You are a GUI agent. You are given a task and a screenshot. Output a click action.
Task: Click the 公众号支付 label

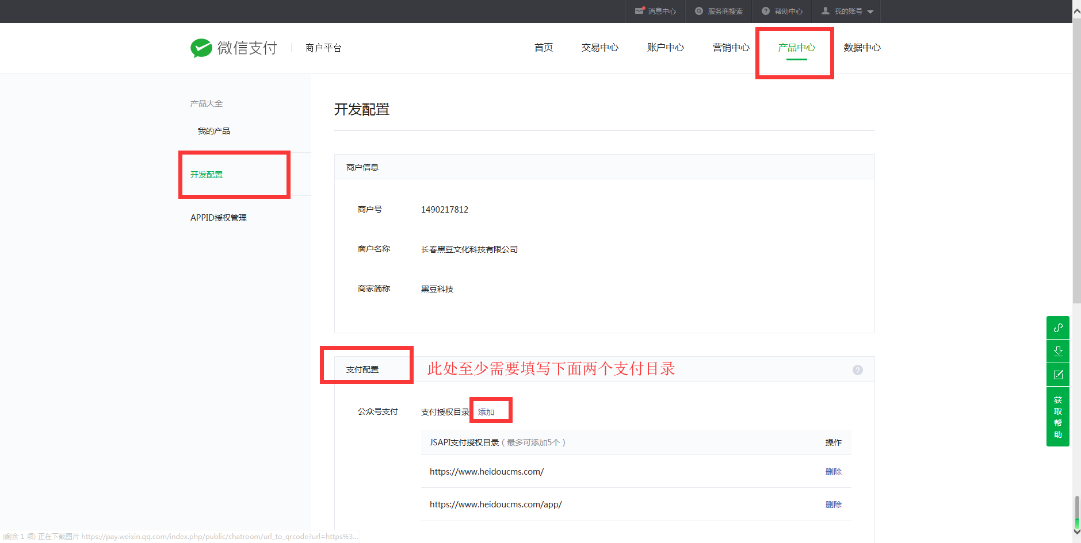[x=378, y=411]
